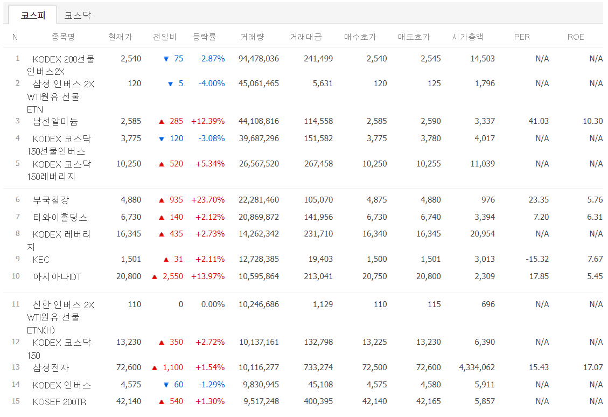Select the -4.00% change rate in row 2
Screen dimensions: 608x417
pos(211,84)
